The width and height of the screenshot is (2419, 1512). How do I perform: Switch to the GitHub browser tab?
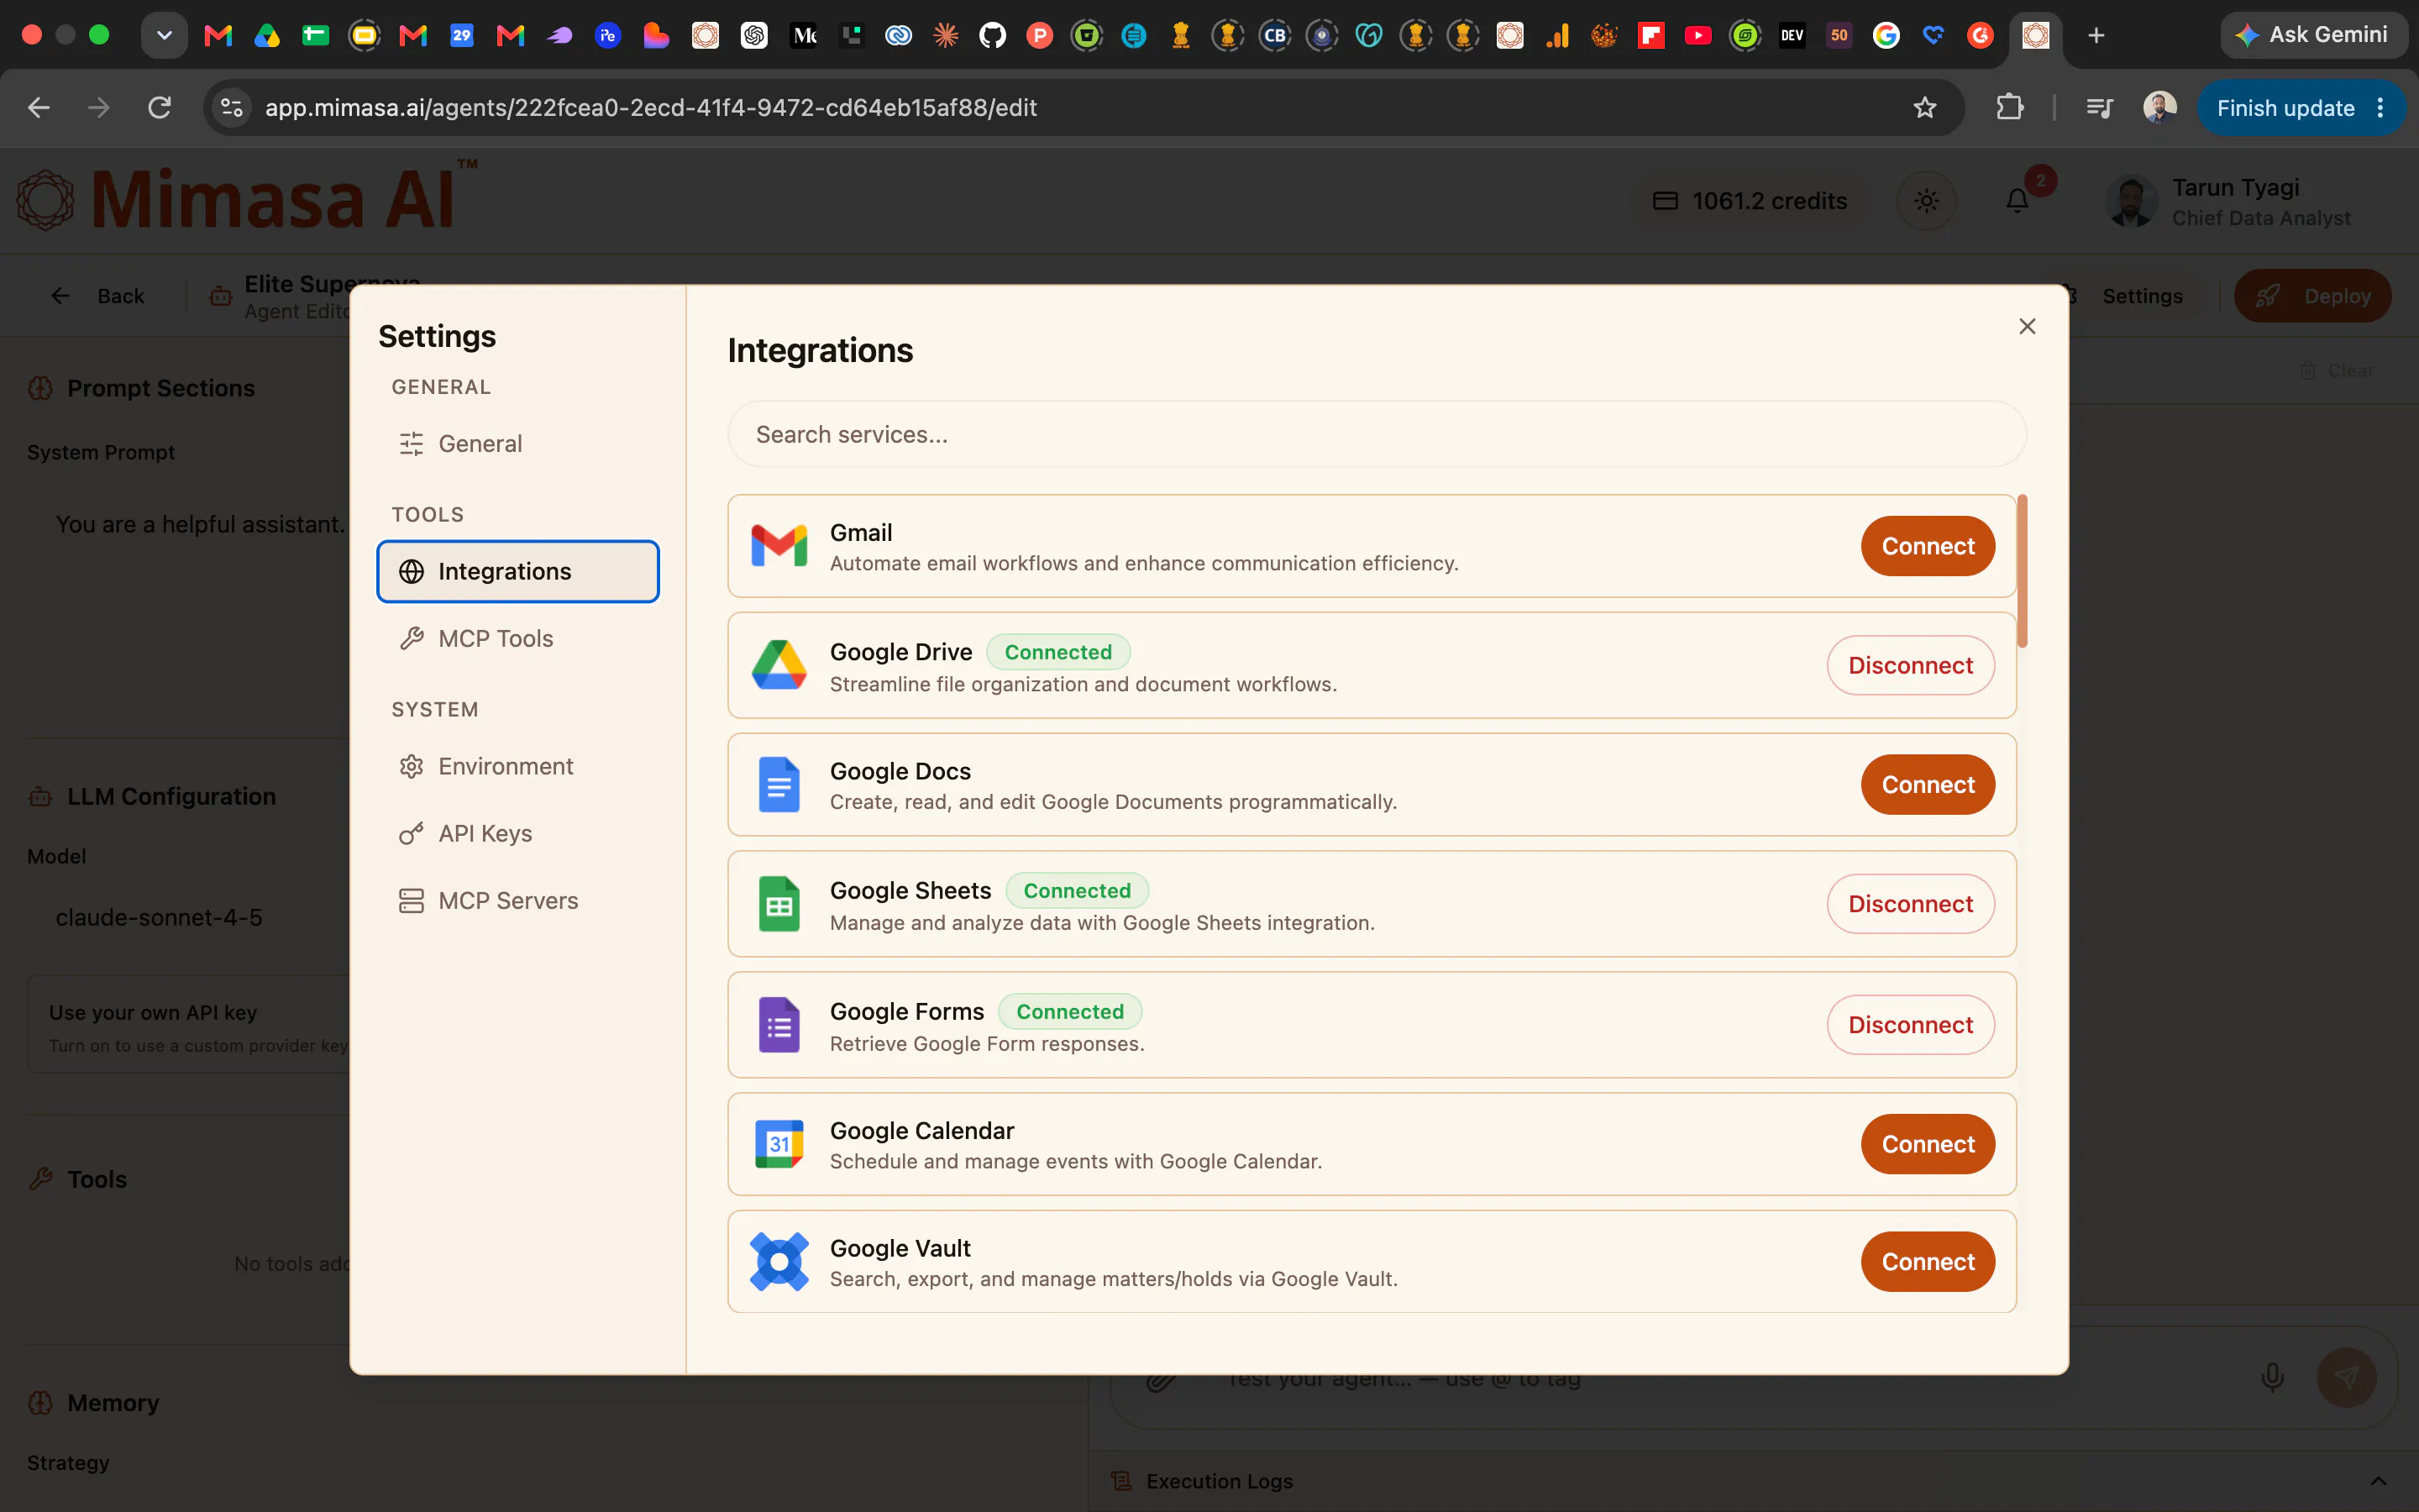pyautogui.click(x=992, y=36)
